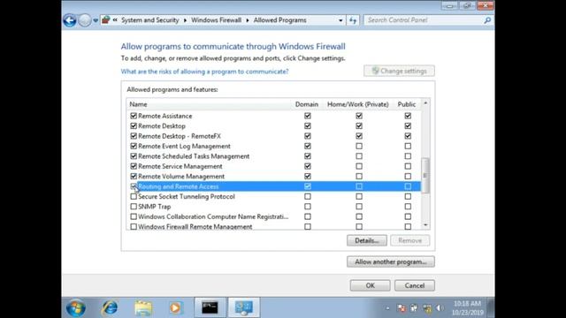The image size is (566, 318).
Task: Open the Windows Start menu
Action: click(x=76, y=308)
